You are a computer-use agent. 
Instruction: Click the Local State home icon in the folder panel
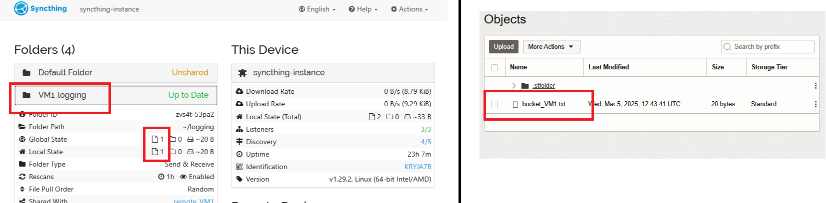pos(22,152)
